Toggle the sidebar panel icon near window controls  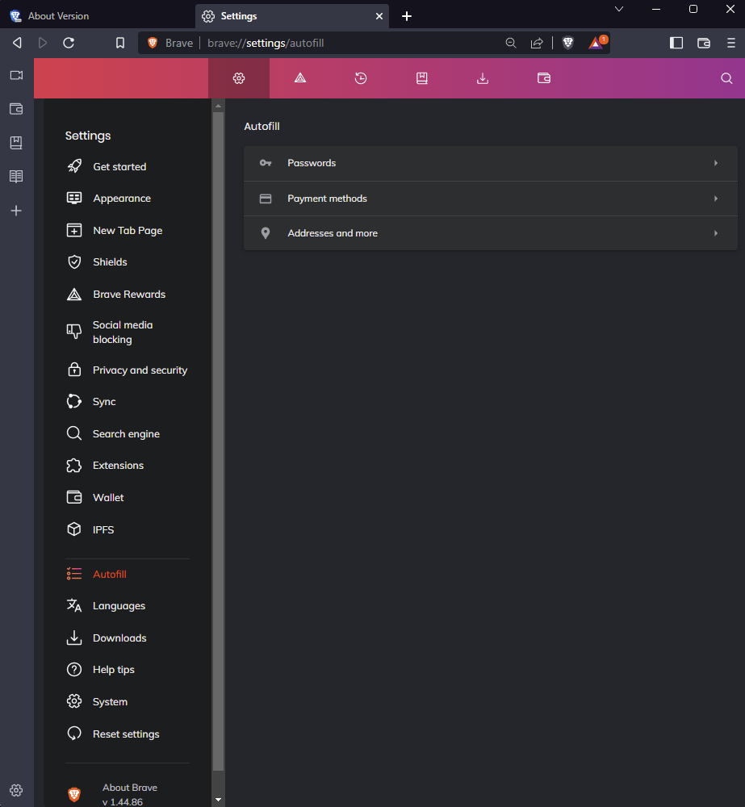coord(676,42)
